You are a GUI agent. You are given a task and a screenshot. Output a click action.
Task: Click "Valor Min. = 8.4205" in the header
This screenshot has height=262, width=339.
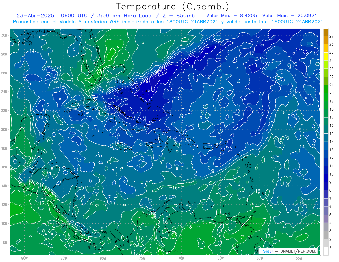coord(232,16)
